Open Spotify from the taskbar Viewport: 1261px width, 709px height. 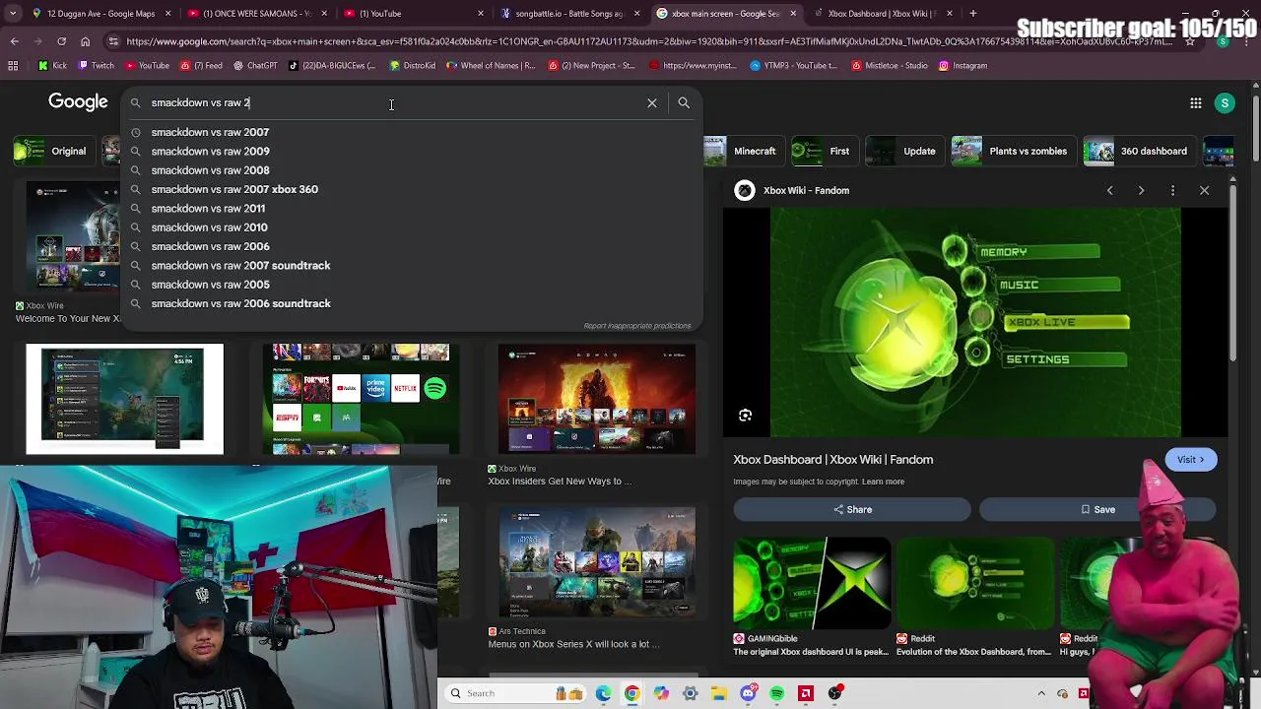pos(777,693)
